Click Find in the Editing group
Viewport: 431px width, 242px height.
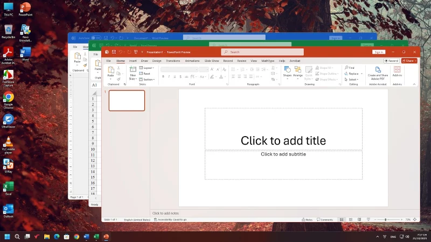351,68
